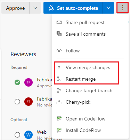The image size is (130, 140).
Task: Click the Approve button
Action: coord(15,8)
